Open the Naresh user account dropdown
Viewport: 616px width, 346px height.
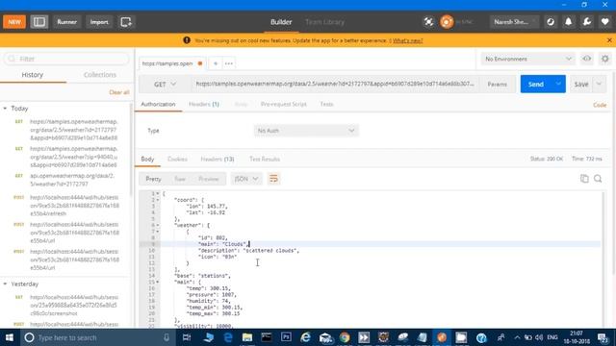pyautogui.click(x=514, y=22)
